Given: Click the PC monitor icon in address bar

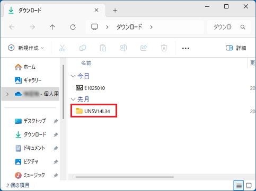Looking at the screenshot, I should pos(94,27).
